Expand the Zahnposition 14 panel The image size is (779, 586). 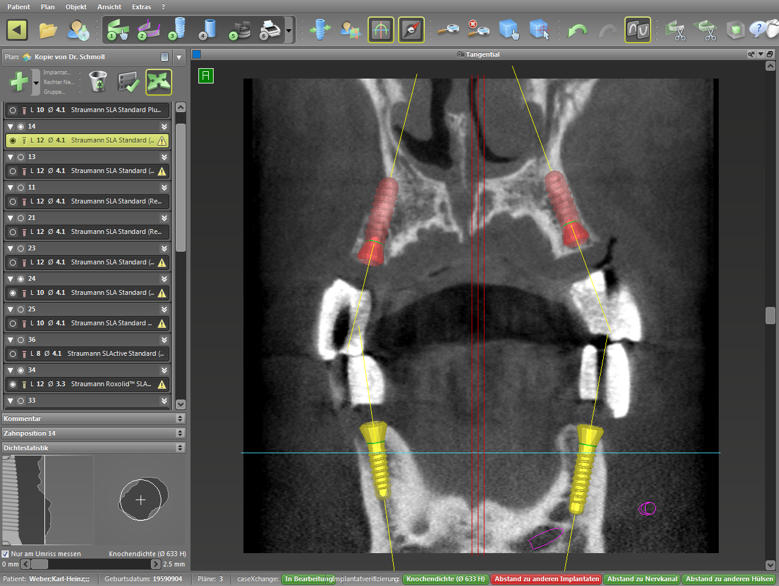[x=94, y=433]
